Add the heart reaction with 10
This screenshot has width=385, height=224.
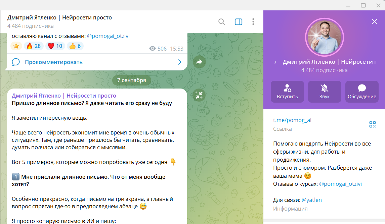click(x=55, y=46)
